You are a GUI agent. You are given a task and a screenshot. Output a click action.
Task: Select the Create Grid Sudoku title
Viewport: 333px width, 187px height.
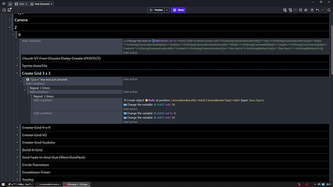[x=39, y=143]
